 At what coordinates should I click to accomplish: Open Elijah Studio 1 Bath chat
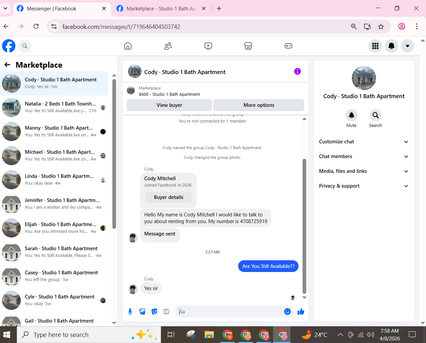point(54,228)
